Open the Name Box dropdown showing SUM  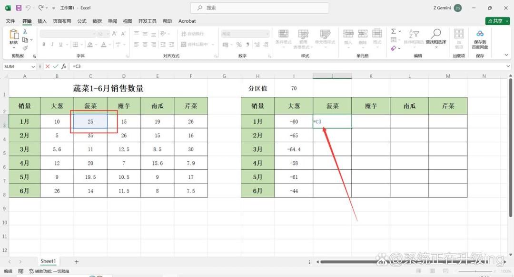point(33,66)
